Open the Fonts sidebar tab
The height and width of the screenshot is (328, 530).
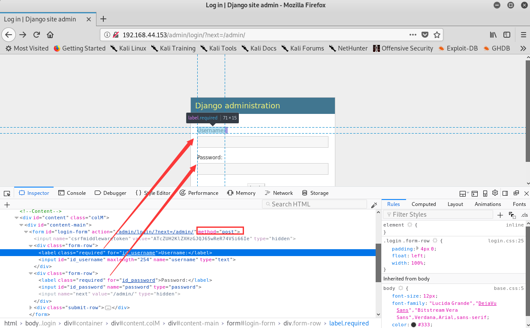[x=519, y=204]
